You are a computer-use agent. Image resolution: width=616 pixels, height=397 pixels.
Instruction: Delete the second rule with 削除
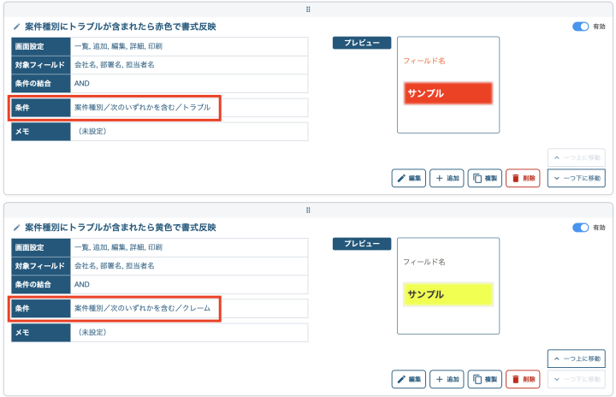coord(523,379)
